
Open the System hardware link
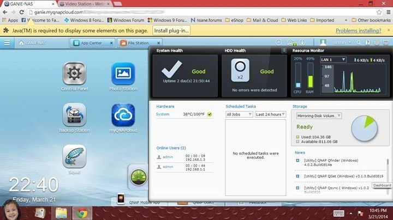point(163,114)
